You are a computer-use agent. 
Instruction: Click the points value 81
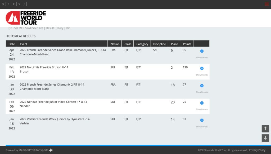pyautogui.click(x=184, y=119)
